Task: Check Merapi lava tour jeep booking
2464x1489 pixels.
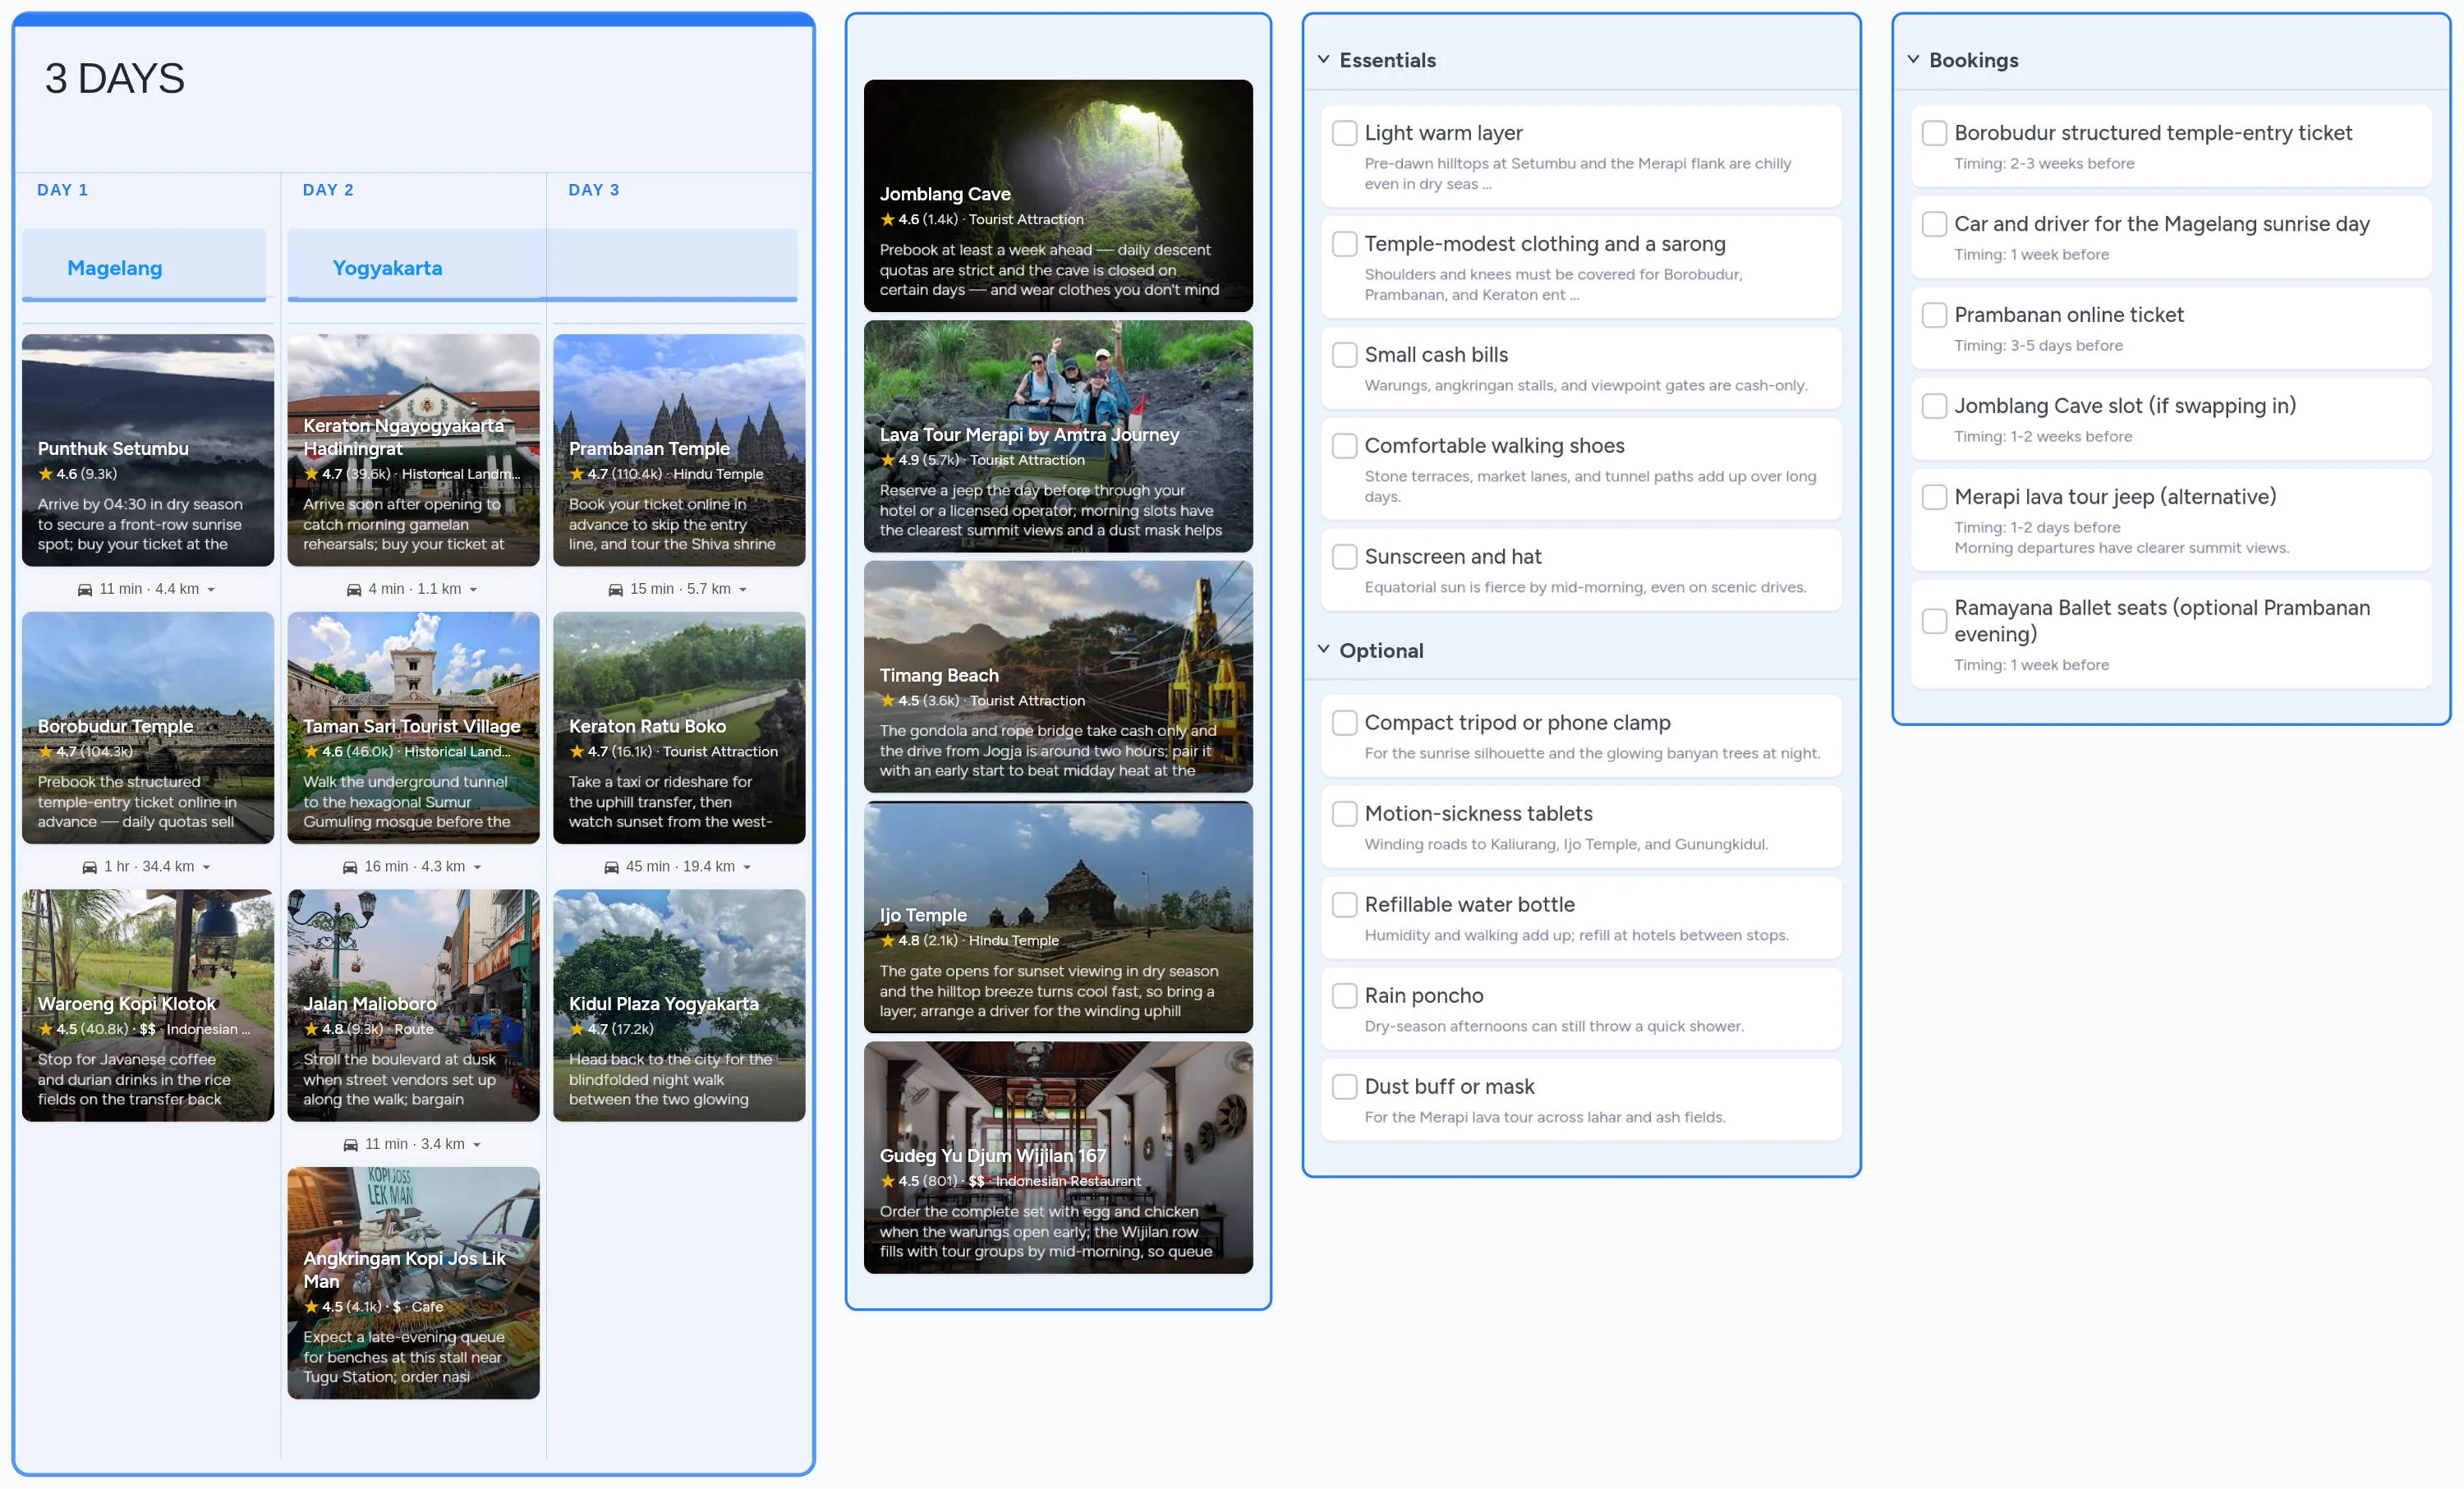Action: pos(1935,497)
